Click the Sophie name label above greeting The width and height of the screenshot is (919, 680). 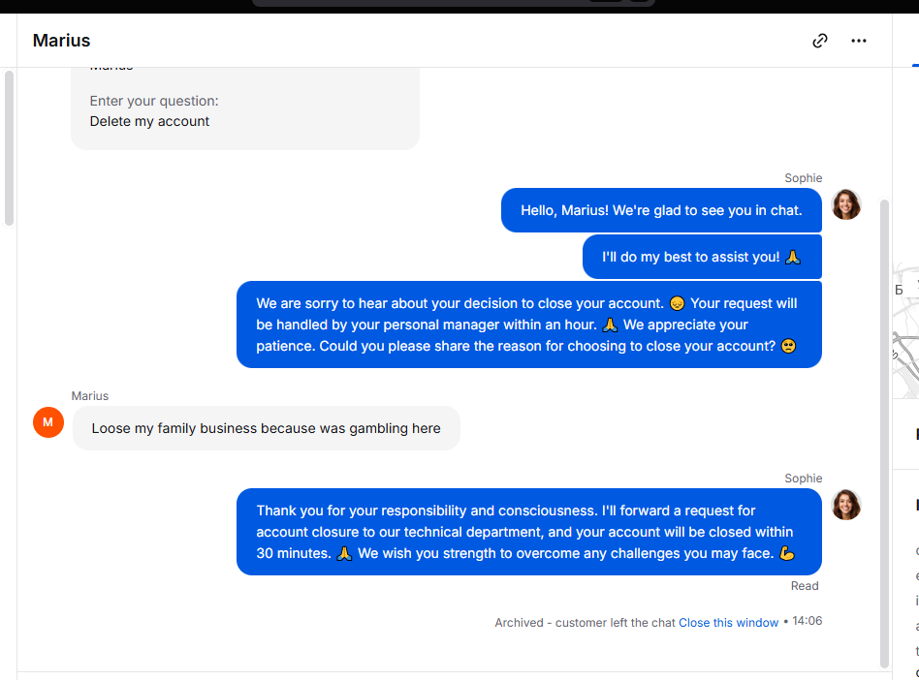(x=803, y=178)
